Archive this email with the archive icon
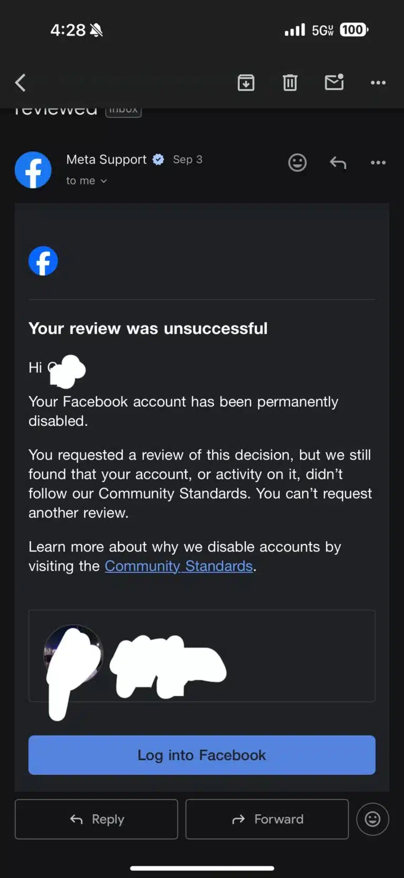This screenshot has height=878, width=404. click(246, 83)
